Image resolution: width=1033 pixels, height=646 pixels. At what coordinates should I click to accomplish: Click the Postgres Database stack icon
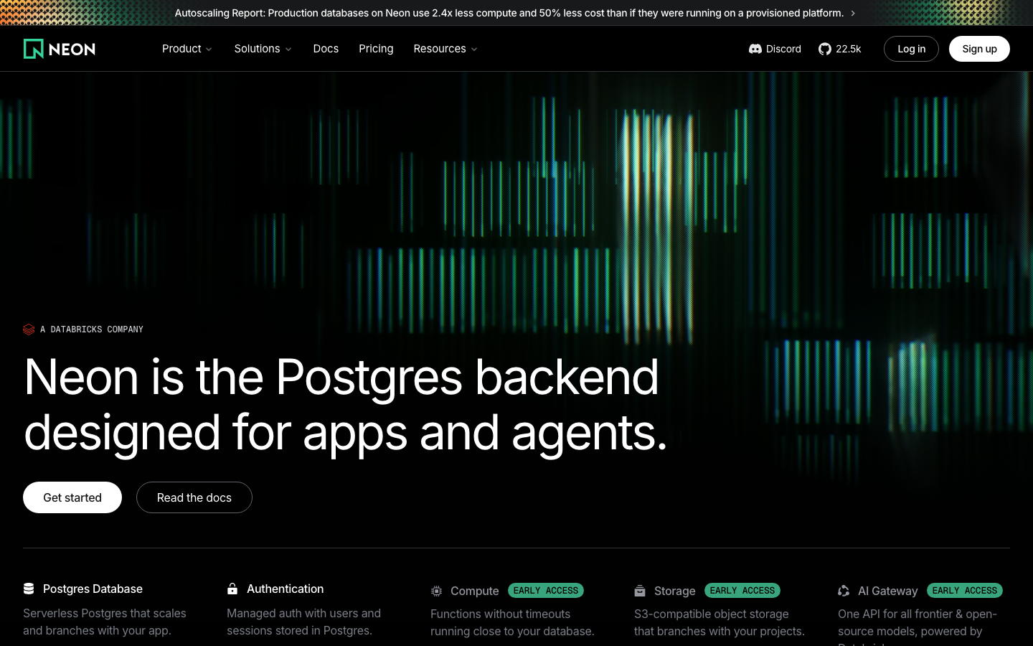pyautogui.click(x=29, y=589)
